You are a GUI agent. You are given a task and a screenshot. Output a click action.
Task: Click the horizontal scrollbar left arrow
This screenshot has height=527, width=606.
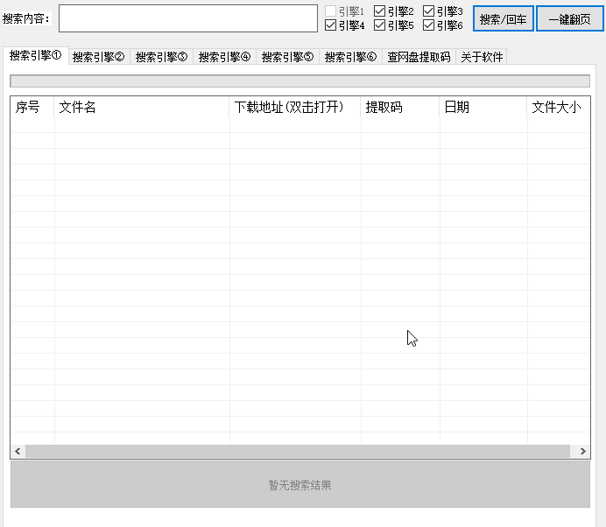point(18,451)
